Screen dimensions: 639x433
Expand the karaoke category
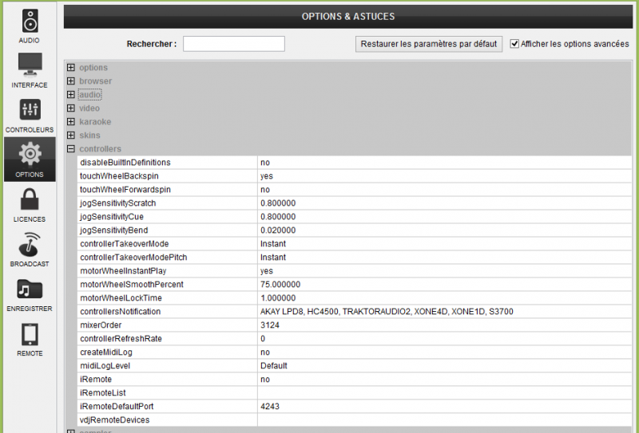[71, 122]
